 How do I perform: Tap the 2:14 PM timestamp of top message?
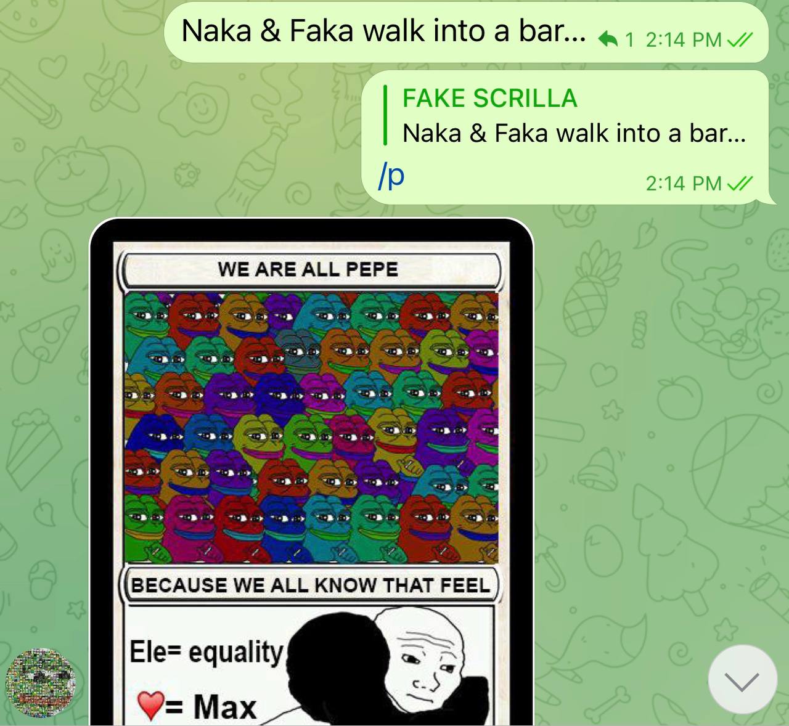(x=683, y=40)
